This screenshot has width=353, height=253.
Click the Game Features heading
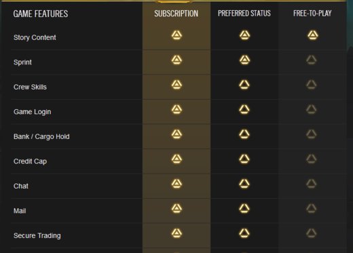point(41,14)
